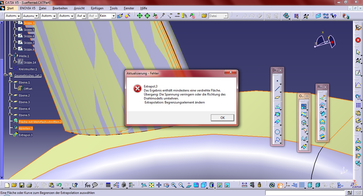The image size is (363, 196).
Task: Click the Fit All In icon
Action: [x=151, y=185]
